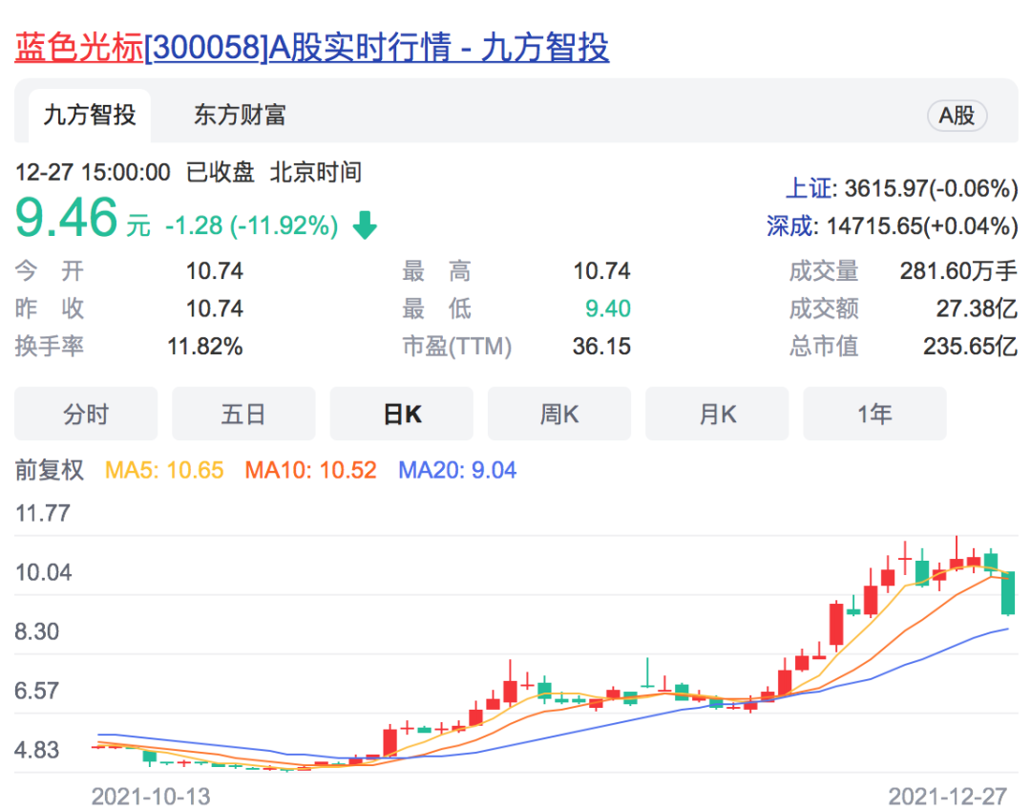Screen dimensions: 1031x811
Task: Switch to the 东方财富 tab
Action: click(x=240, y=116)
